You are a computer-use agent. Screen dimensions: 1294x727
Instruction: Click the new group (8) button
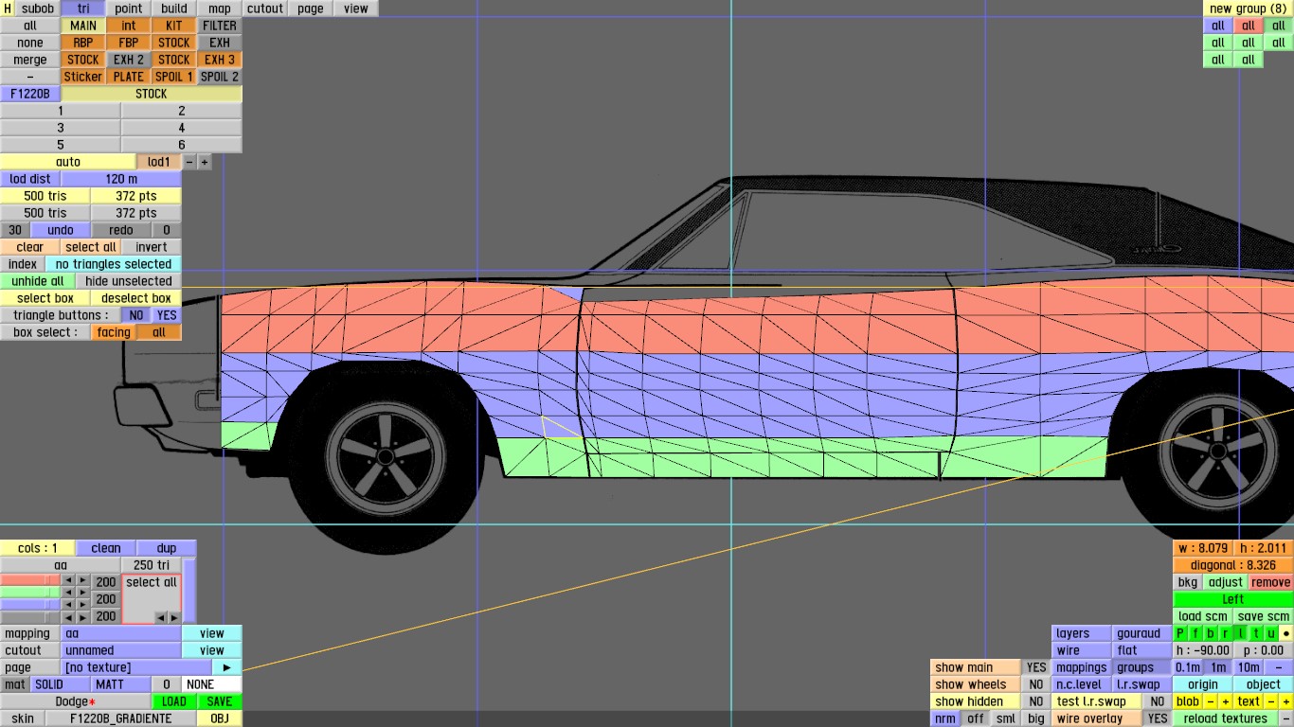pyautogui.click(x=1249, y=9)
